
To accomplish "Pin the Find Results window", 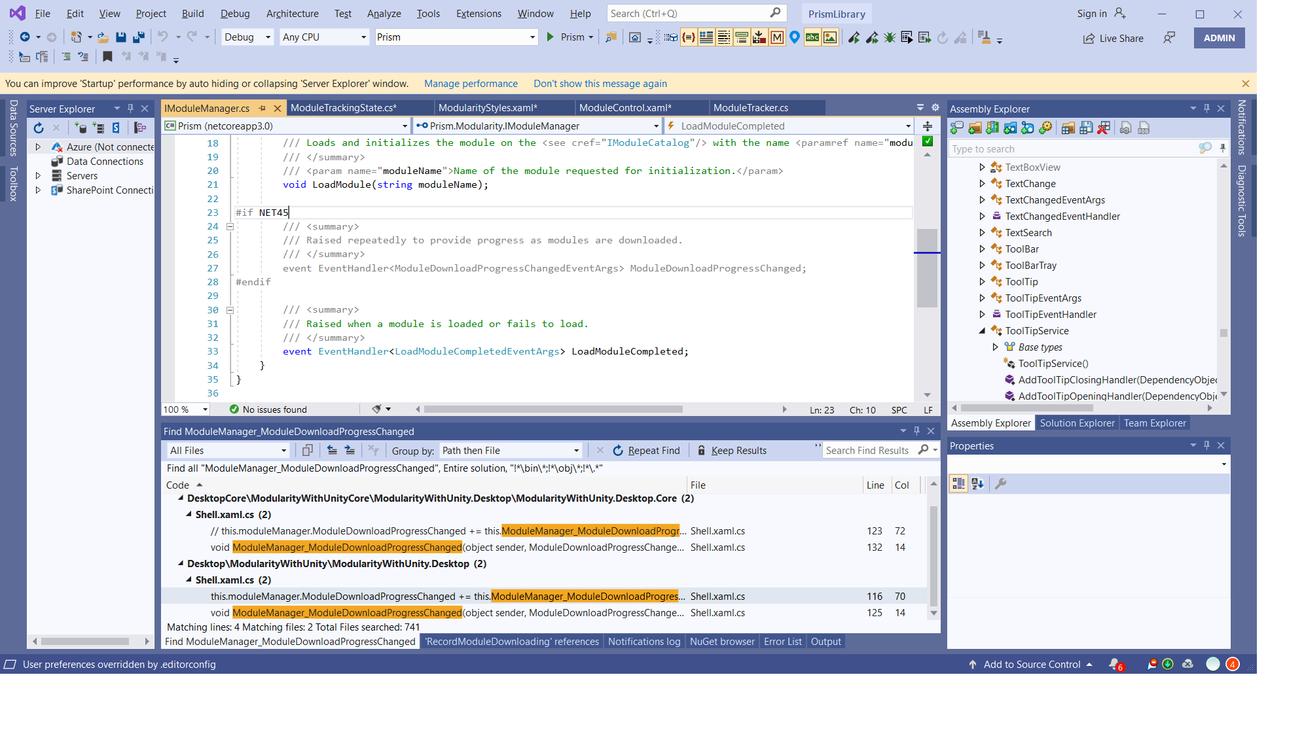I will pyautogui.click(x=916, y=431).
